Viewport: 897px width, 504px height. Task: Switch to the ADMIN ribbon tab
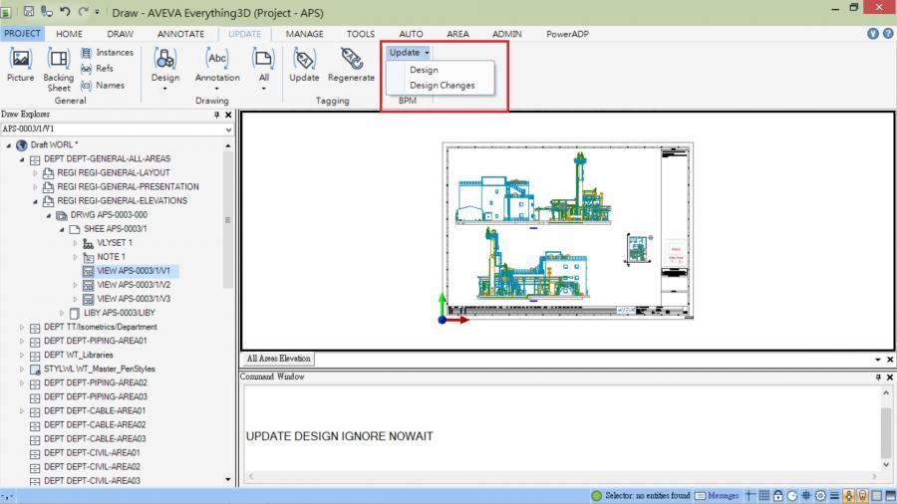507,34
